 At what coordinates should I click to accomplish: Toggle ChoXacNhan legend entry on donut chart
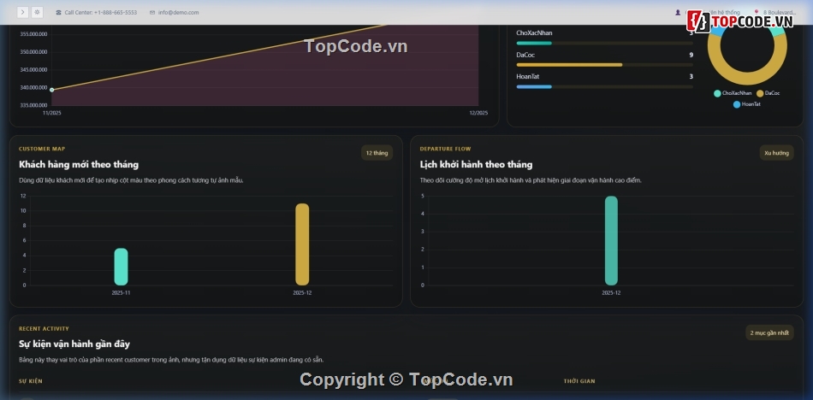pyautogui.click(x=733, y=93)
